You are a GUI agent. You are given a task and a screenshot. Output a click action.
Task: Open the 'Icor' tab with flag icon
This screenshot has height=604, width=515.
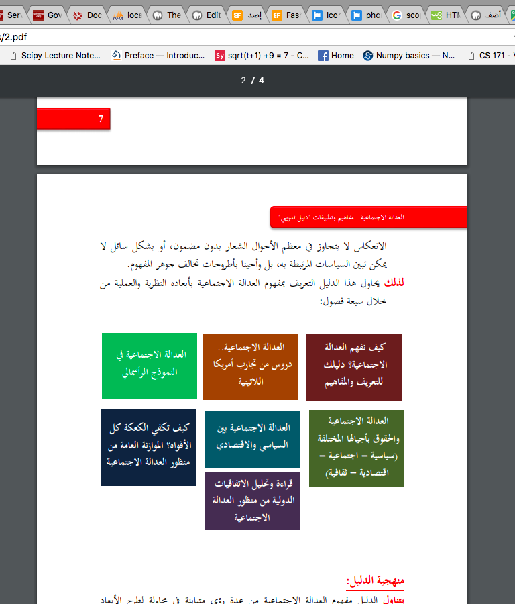[x=327, y=15]
